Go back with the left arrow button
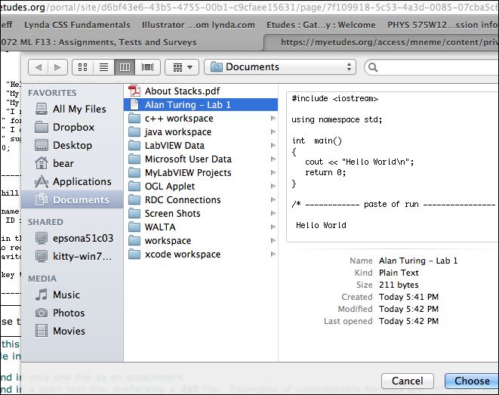The width and height of the screenshot is (499, 395). pyautogui.click(x=39, y=67)
